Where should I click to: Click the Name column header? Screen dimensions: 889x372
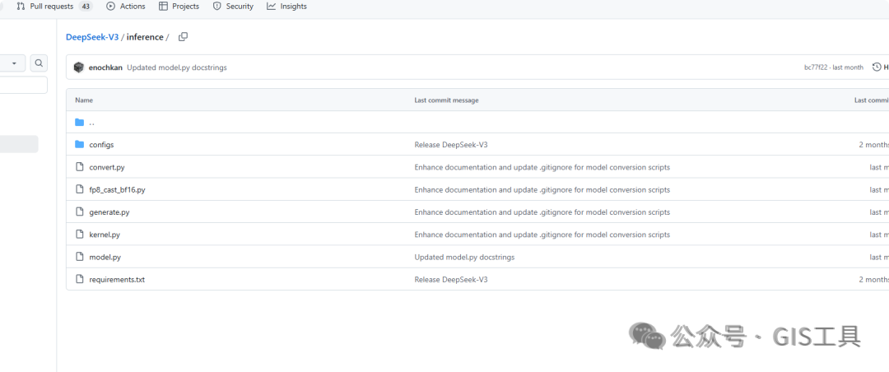84,100
